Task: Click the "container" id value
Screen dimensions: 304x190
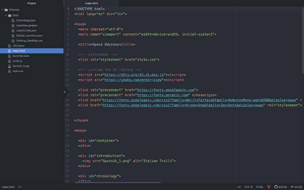Action: [x=106, y=141]
